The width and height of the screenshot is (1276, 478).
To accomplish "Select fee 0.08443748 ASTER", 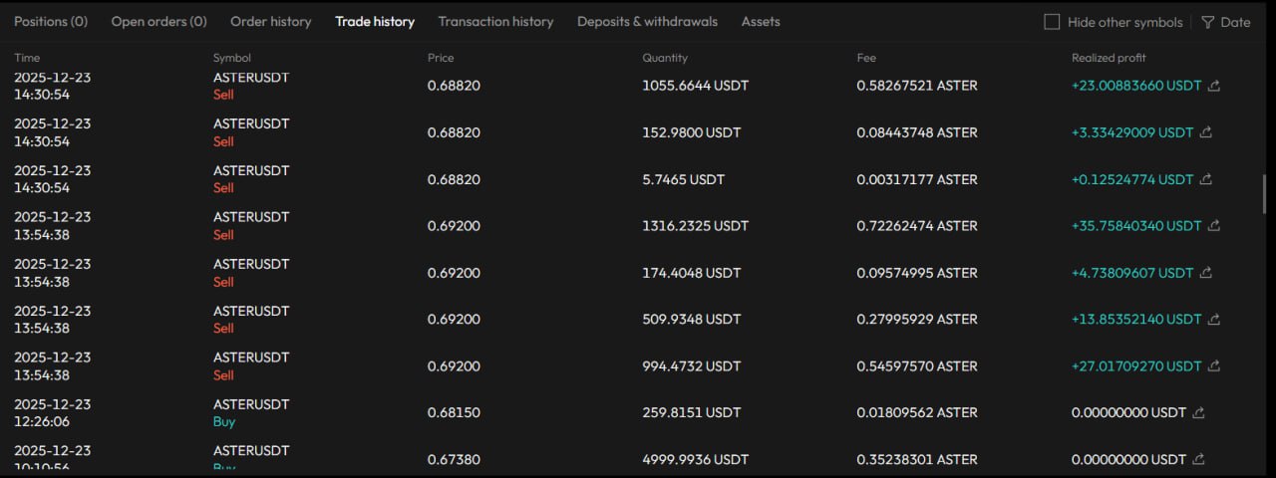I will 917,132.
